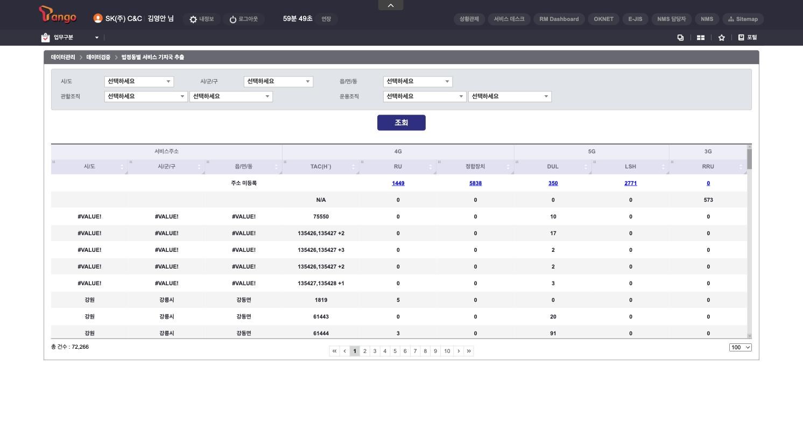Open the 시/군/구 dropdown
This screenshot has height=437, width=803.
point(278,82)
